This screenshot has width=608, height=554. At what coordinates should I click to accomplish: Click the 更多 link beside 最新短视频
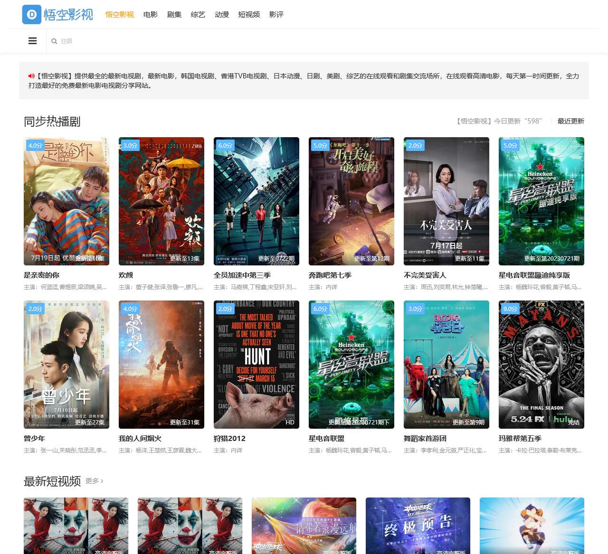tap(93, 481)
